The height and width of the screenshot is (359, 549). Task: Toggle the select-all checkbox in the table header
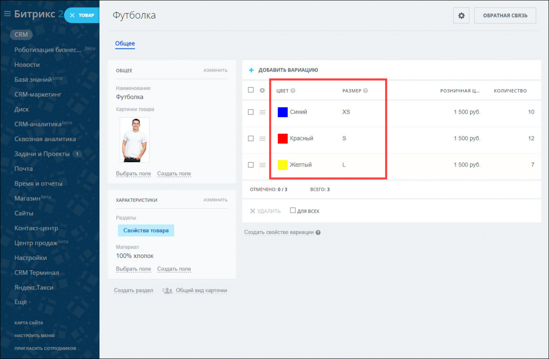click(x=251, y=90)
